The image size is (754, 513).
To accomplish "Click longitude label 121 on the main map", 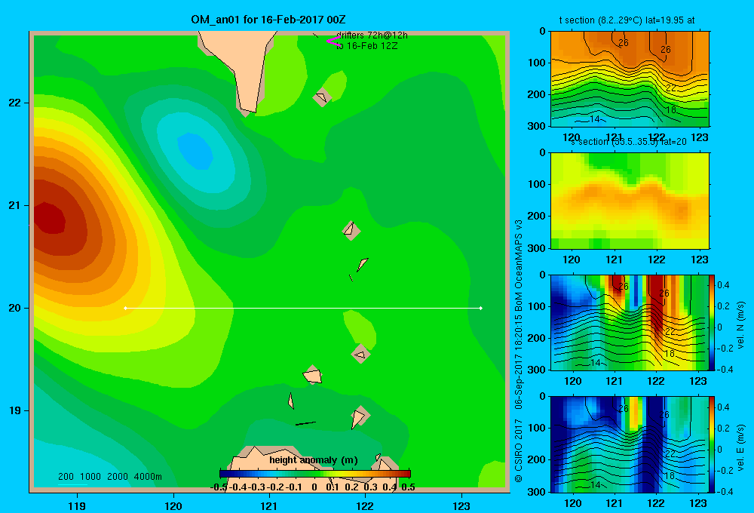I will pyautogui.click(x=269, y=506).
